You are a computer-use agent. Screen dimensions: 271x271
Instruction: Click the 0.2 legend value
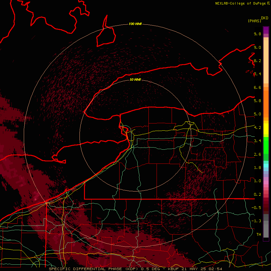257,195
